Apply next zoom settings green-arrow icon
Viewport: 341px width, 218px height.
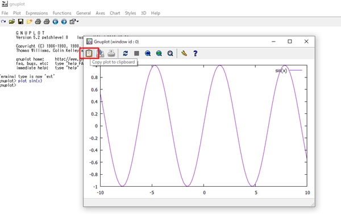tap(159, 54)
